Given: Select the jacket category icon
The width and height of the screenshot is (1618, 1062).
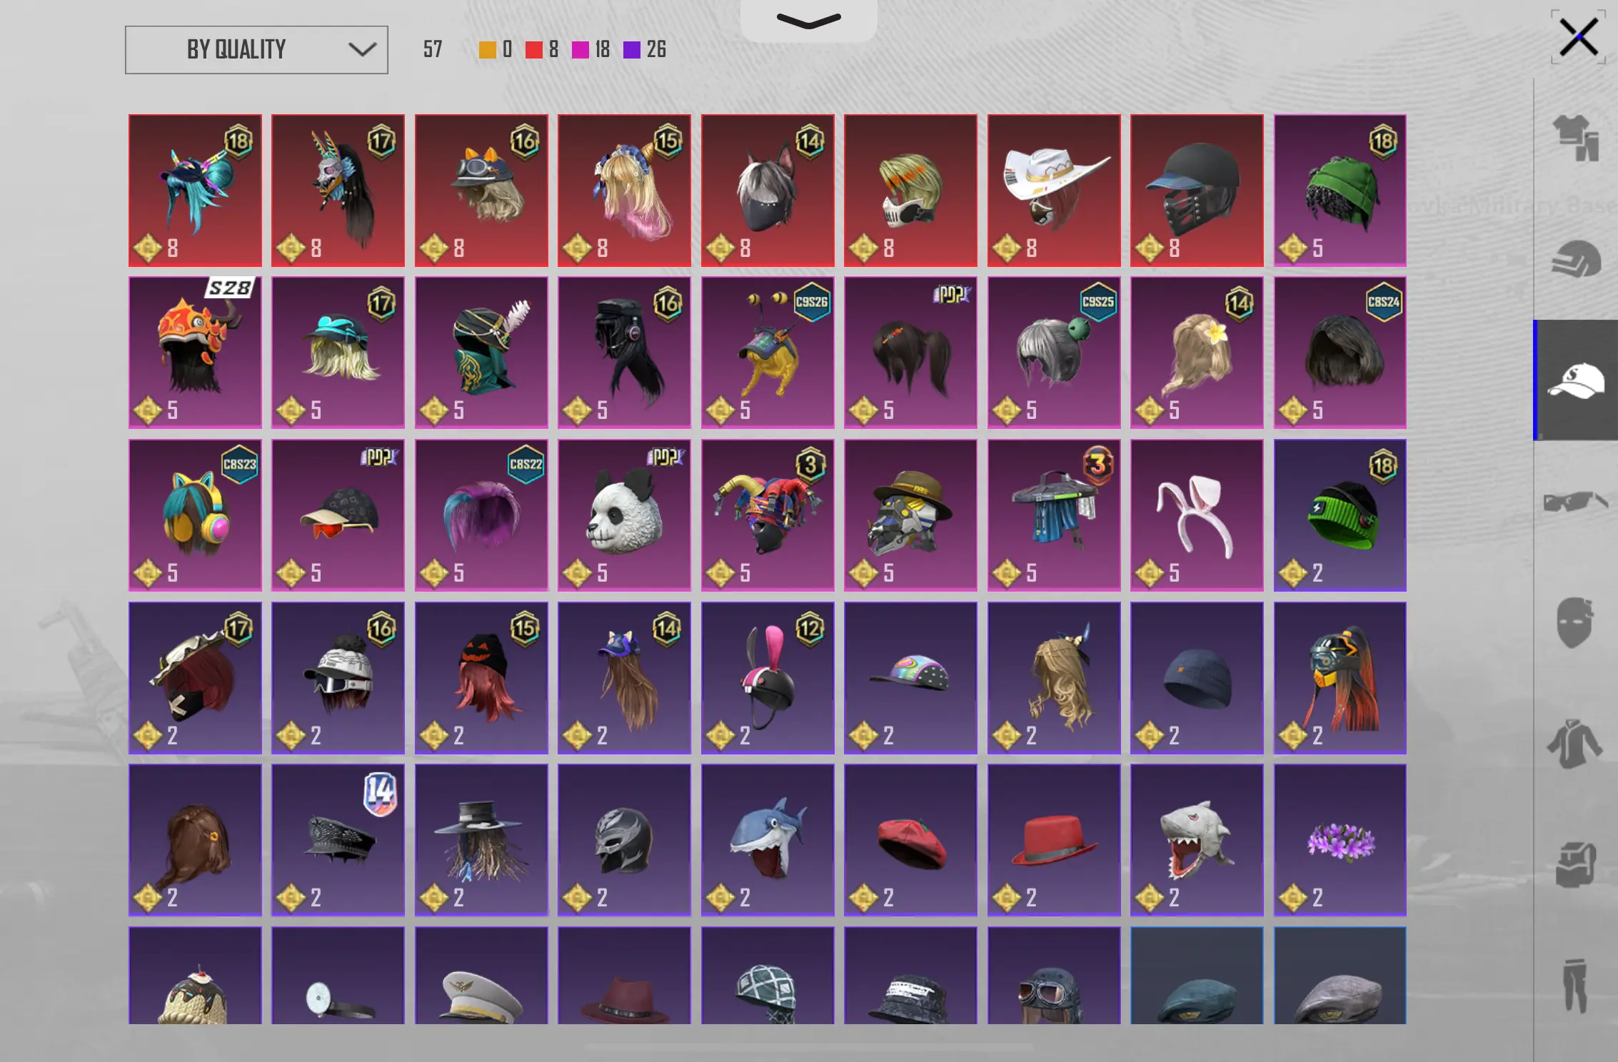Looking at the screenshot, I should pos(1575,744).
